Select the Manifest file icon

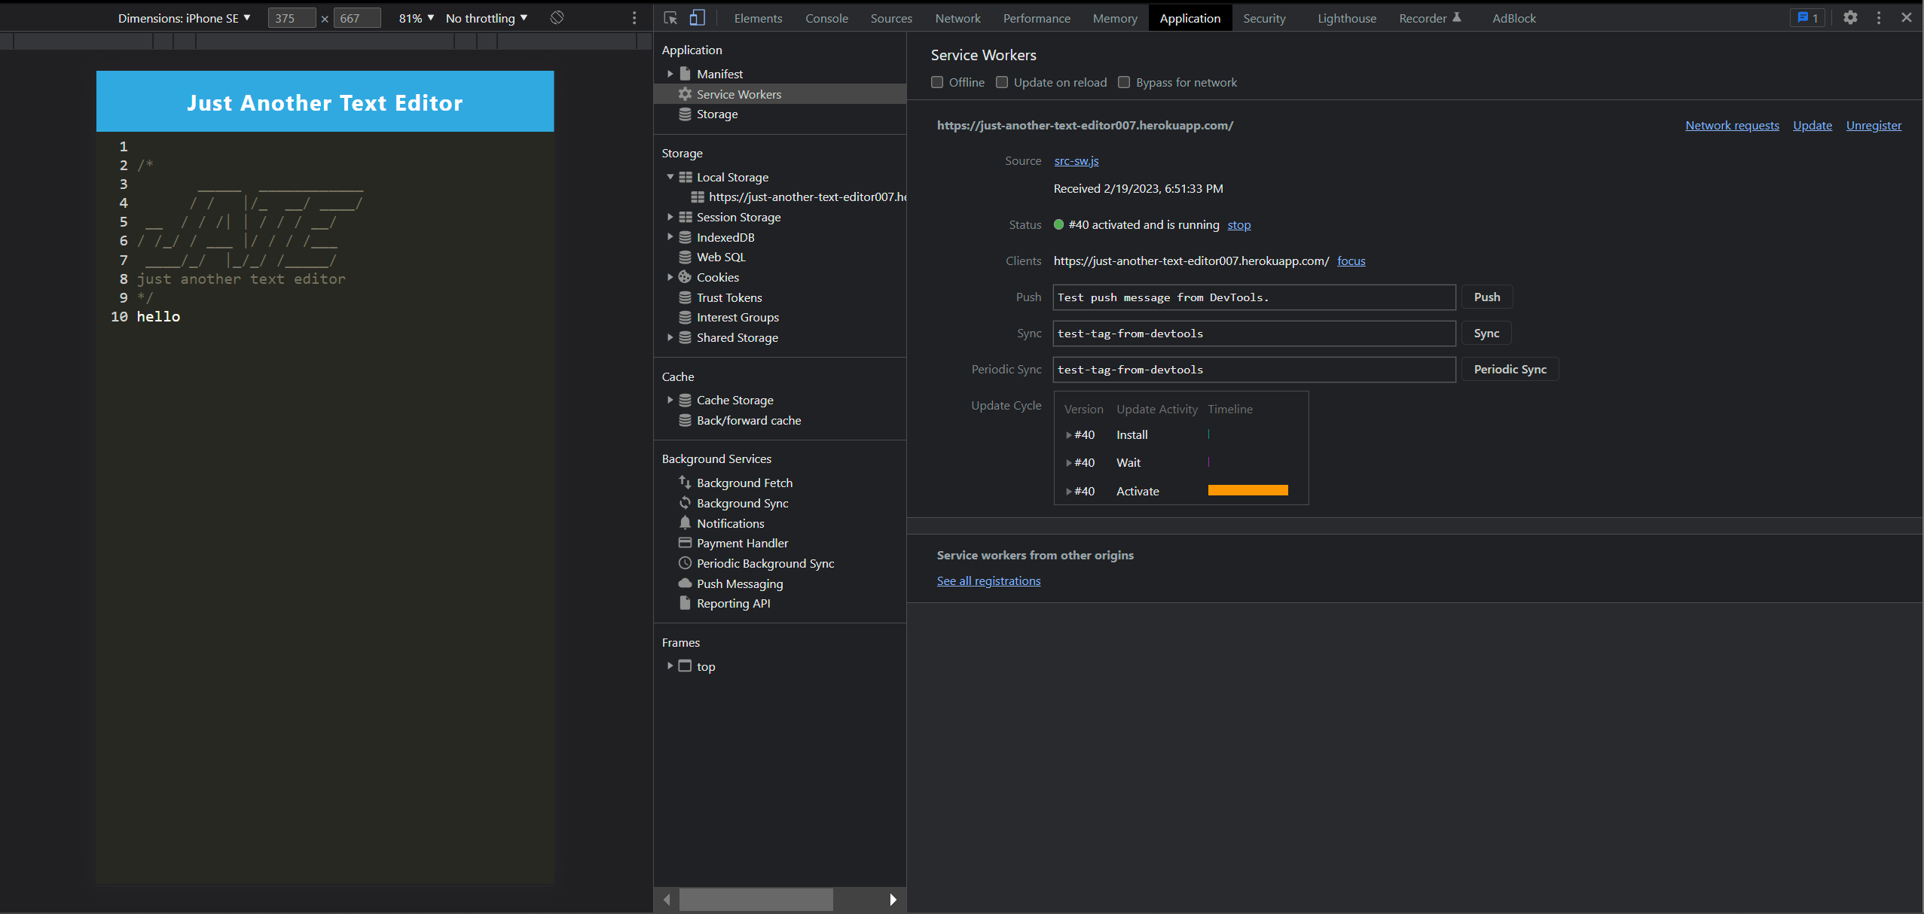[x=685, y=74]
